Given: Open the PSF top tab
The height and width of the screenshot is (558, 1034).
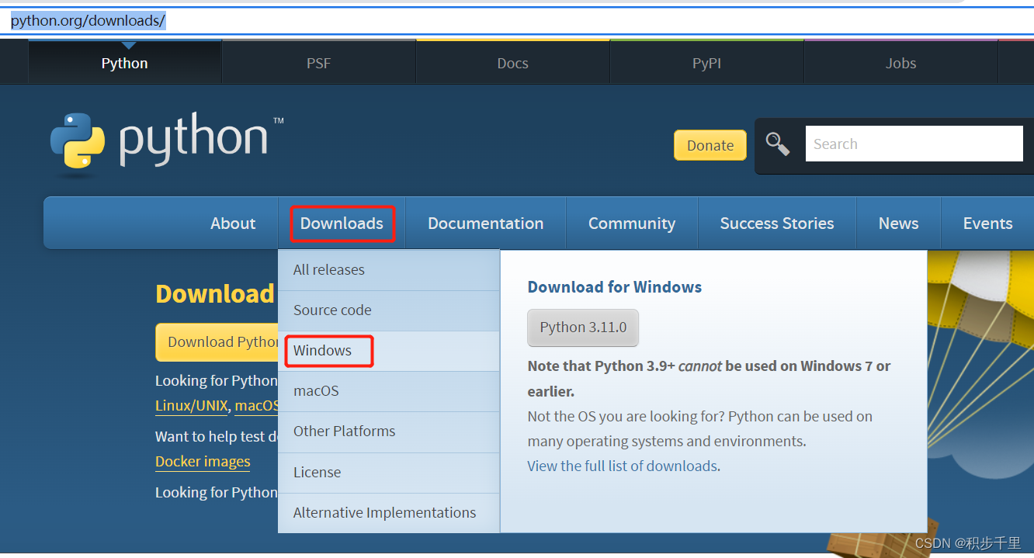Looking at the screenshot, I should coord(318,63).
